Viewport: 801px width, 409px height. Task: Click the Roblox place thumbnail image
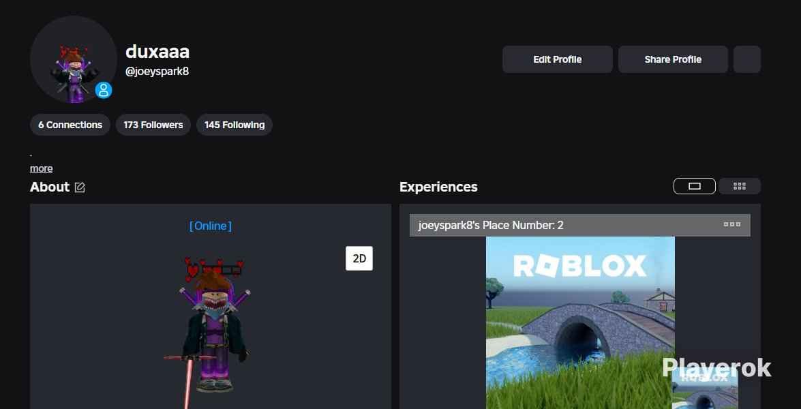[x=579, y=320]
